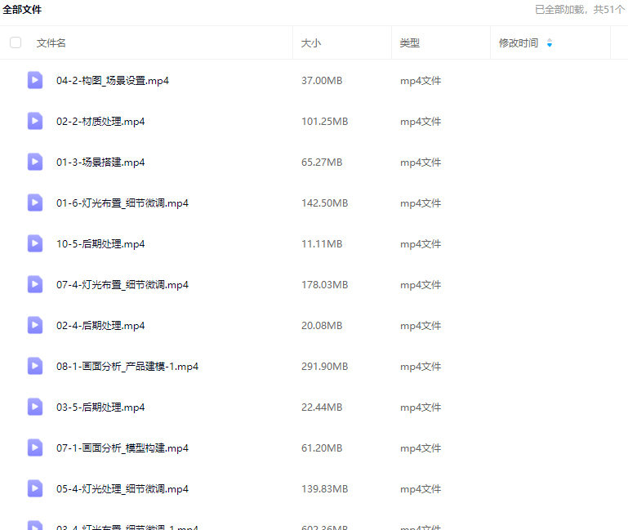This screenshot has width=628, height=530.
Task: Click video icon next to 02-2-材质处理.mp4
Action: 35,121
